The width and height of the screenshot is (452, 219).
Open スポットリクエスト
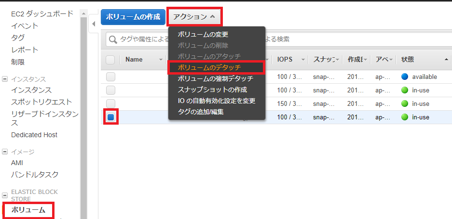[41, 102]
